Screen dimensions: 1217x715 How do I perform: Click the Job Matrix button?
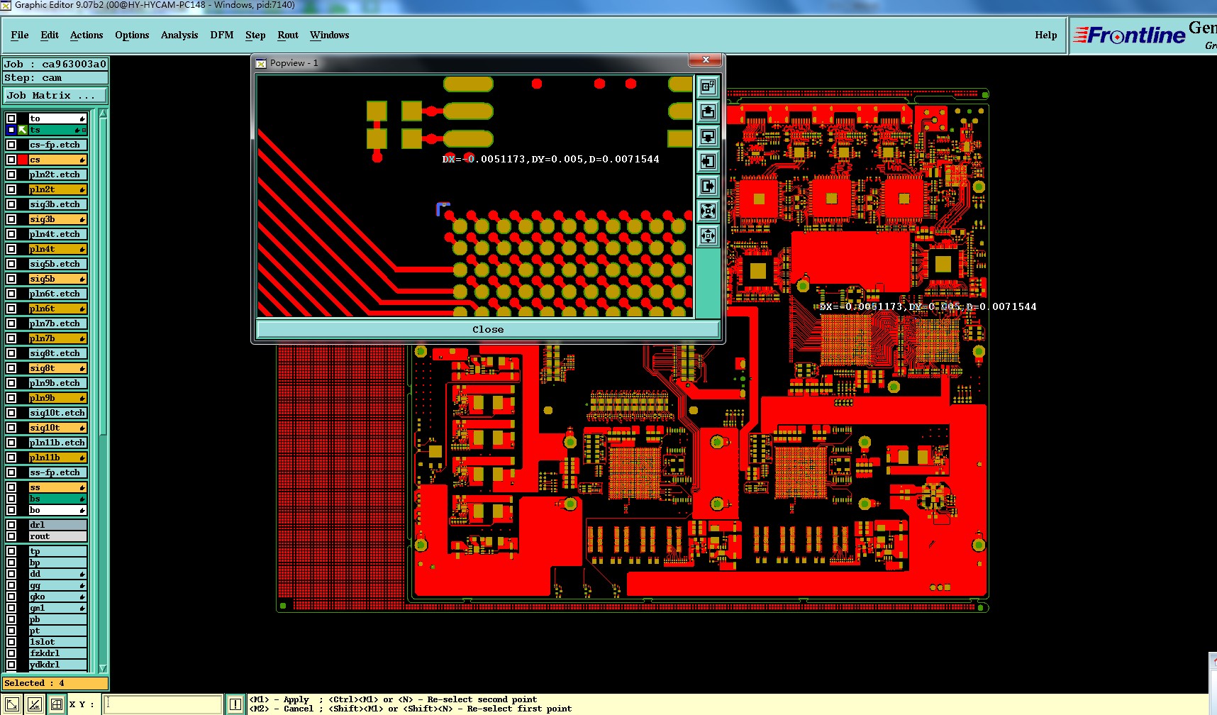[x=55, y=95]
